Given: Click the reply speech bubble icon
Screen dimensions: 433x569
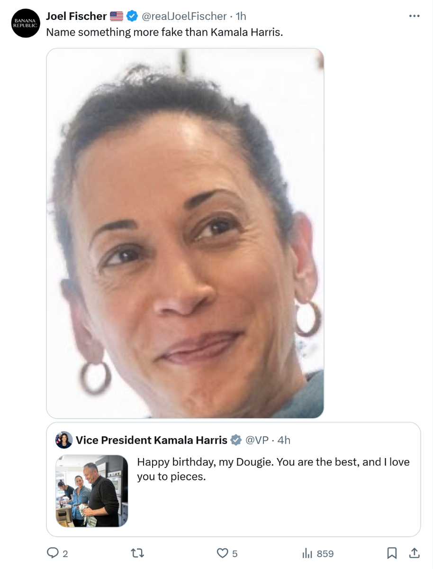Looking at the screenshot, I should 52,553.
